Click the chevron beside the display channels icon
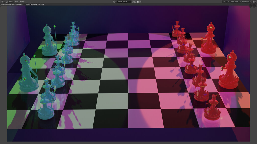This screenshot has height=144, width=257. tap(255, 1)
